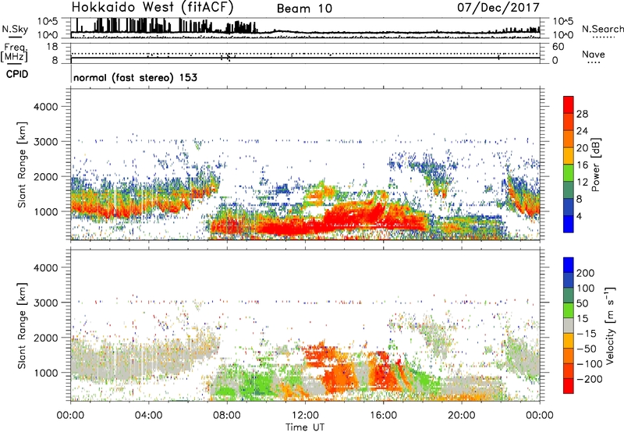Viewport: 624px width, 432px height.
Task: Click the 'N.Search' legend label
Action: pos(603,29)
